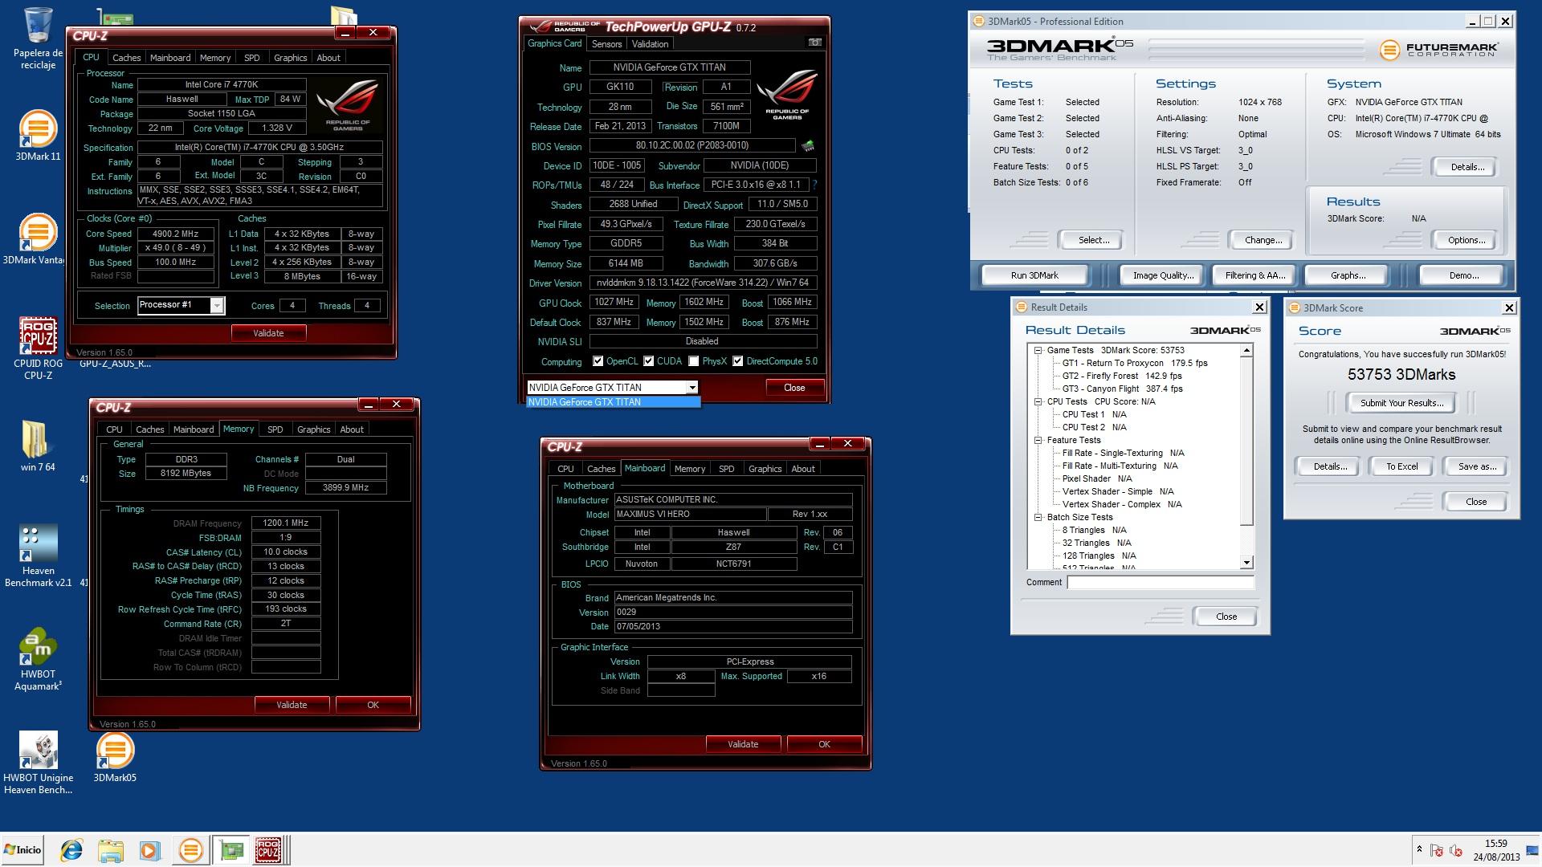
Task: Click the Comment input field in Result Details
Action: (1160, 583)
